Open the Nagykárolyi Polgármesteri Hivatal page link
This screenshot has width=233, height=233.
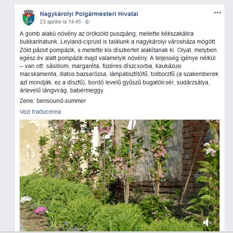pos(89,14)
